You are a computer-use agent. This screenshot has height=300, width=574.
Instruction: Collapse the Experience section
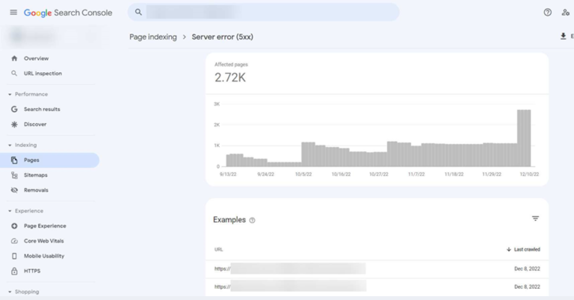[x=10, y=211]
